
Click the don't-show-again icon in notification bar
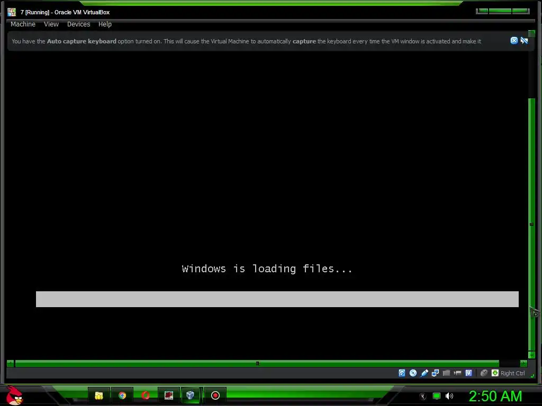(524, 41)
